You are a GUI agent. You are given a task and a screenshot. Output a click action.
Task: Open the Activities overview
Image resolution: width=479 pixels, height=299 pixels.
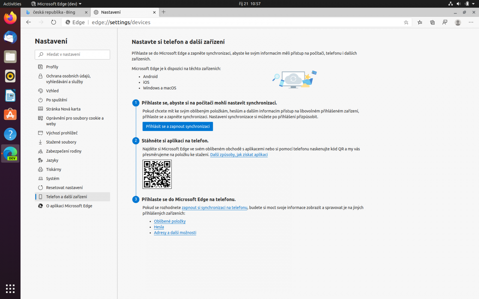pos(12,4)
